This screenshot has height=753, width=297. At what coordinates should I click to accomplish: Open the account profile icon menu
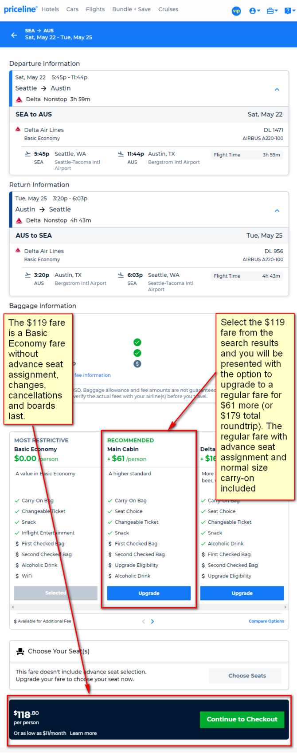[x=254, y=11]
